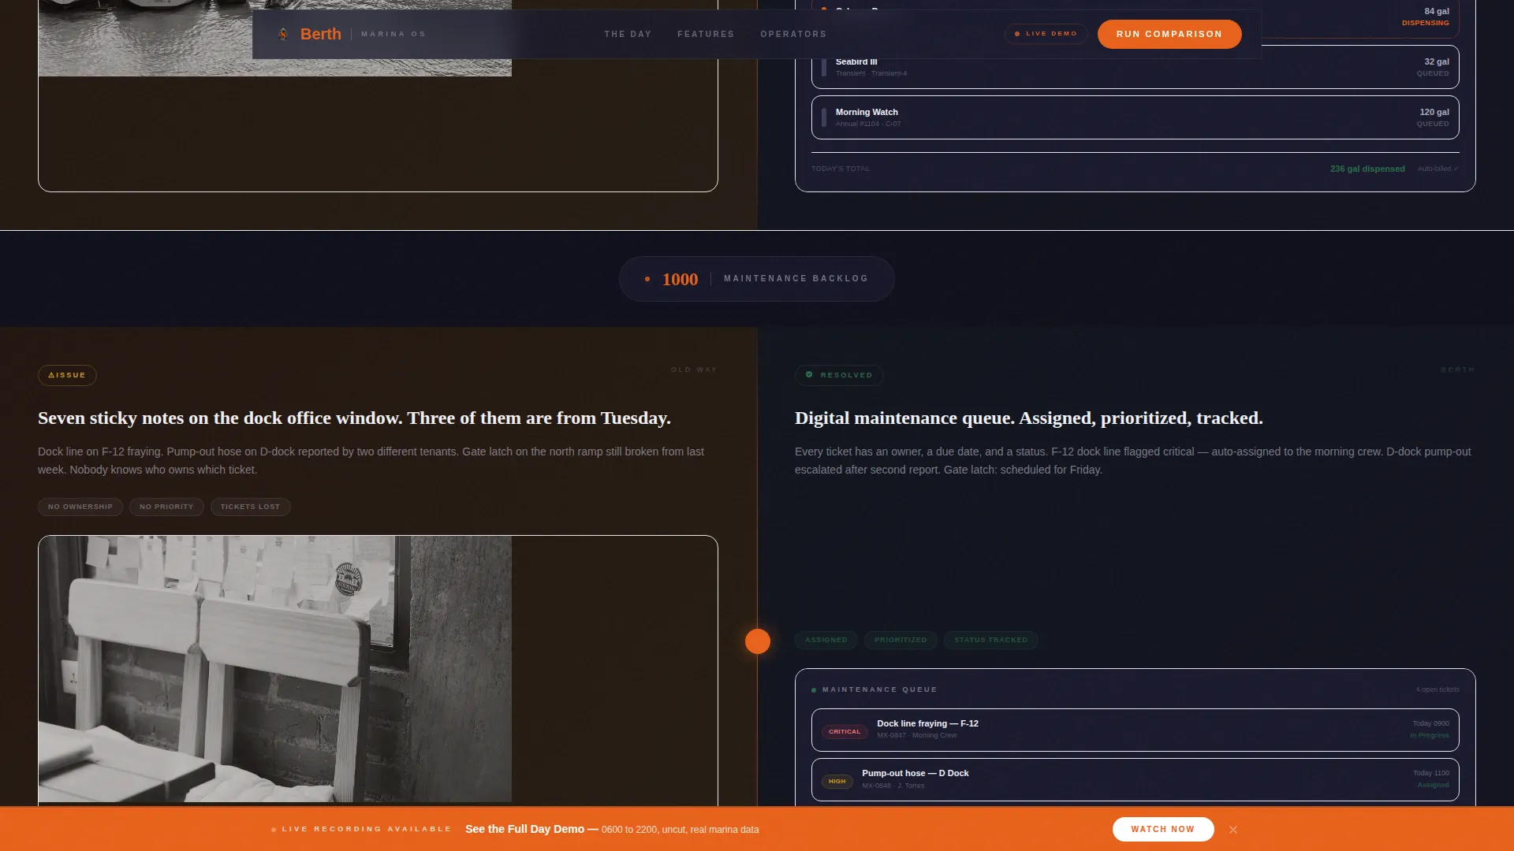The height and width of the screenshot is (851, 1514).
Task: Select OPERATORS nav item
Action: (x=793, y=34)
